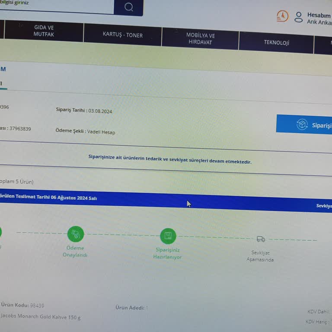Viewport: 332px width, 332px height.
Task: Click the Siparişiniz Hazırlanıyor label
Action: pyautogui.click(x=167, y=253)
